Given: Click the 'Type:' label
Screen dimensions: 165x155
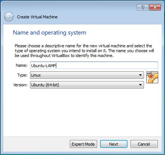Looking at the screenshot, I should click(x=22, y=75).
